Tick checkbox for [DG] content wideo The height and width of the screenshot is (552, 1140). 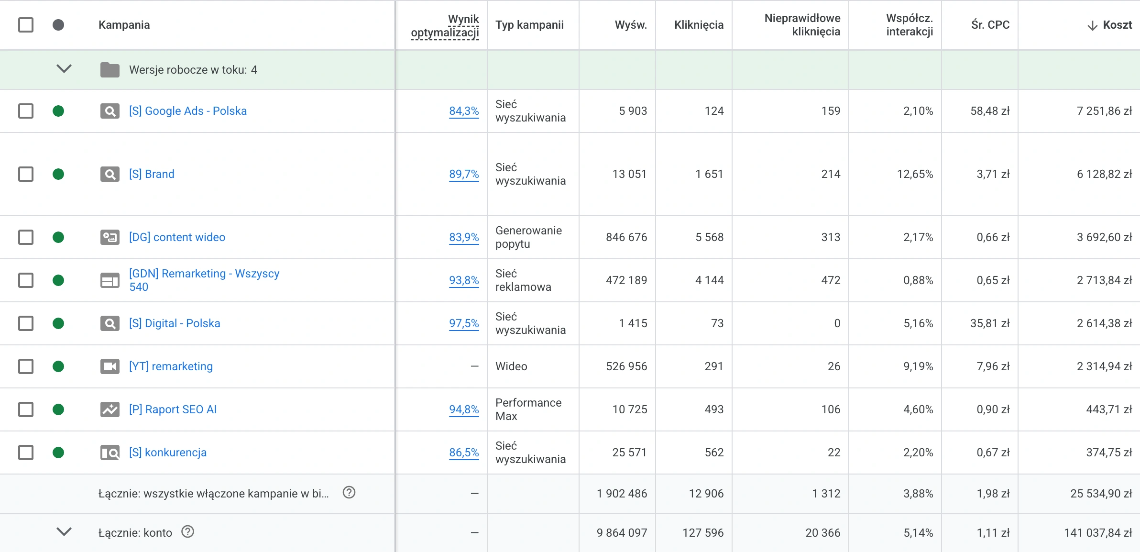pyautogui.click(x=26, y=237)
